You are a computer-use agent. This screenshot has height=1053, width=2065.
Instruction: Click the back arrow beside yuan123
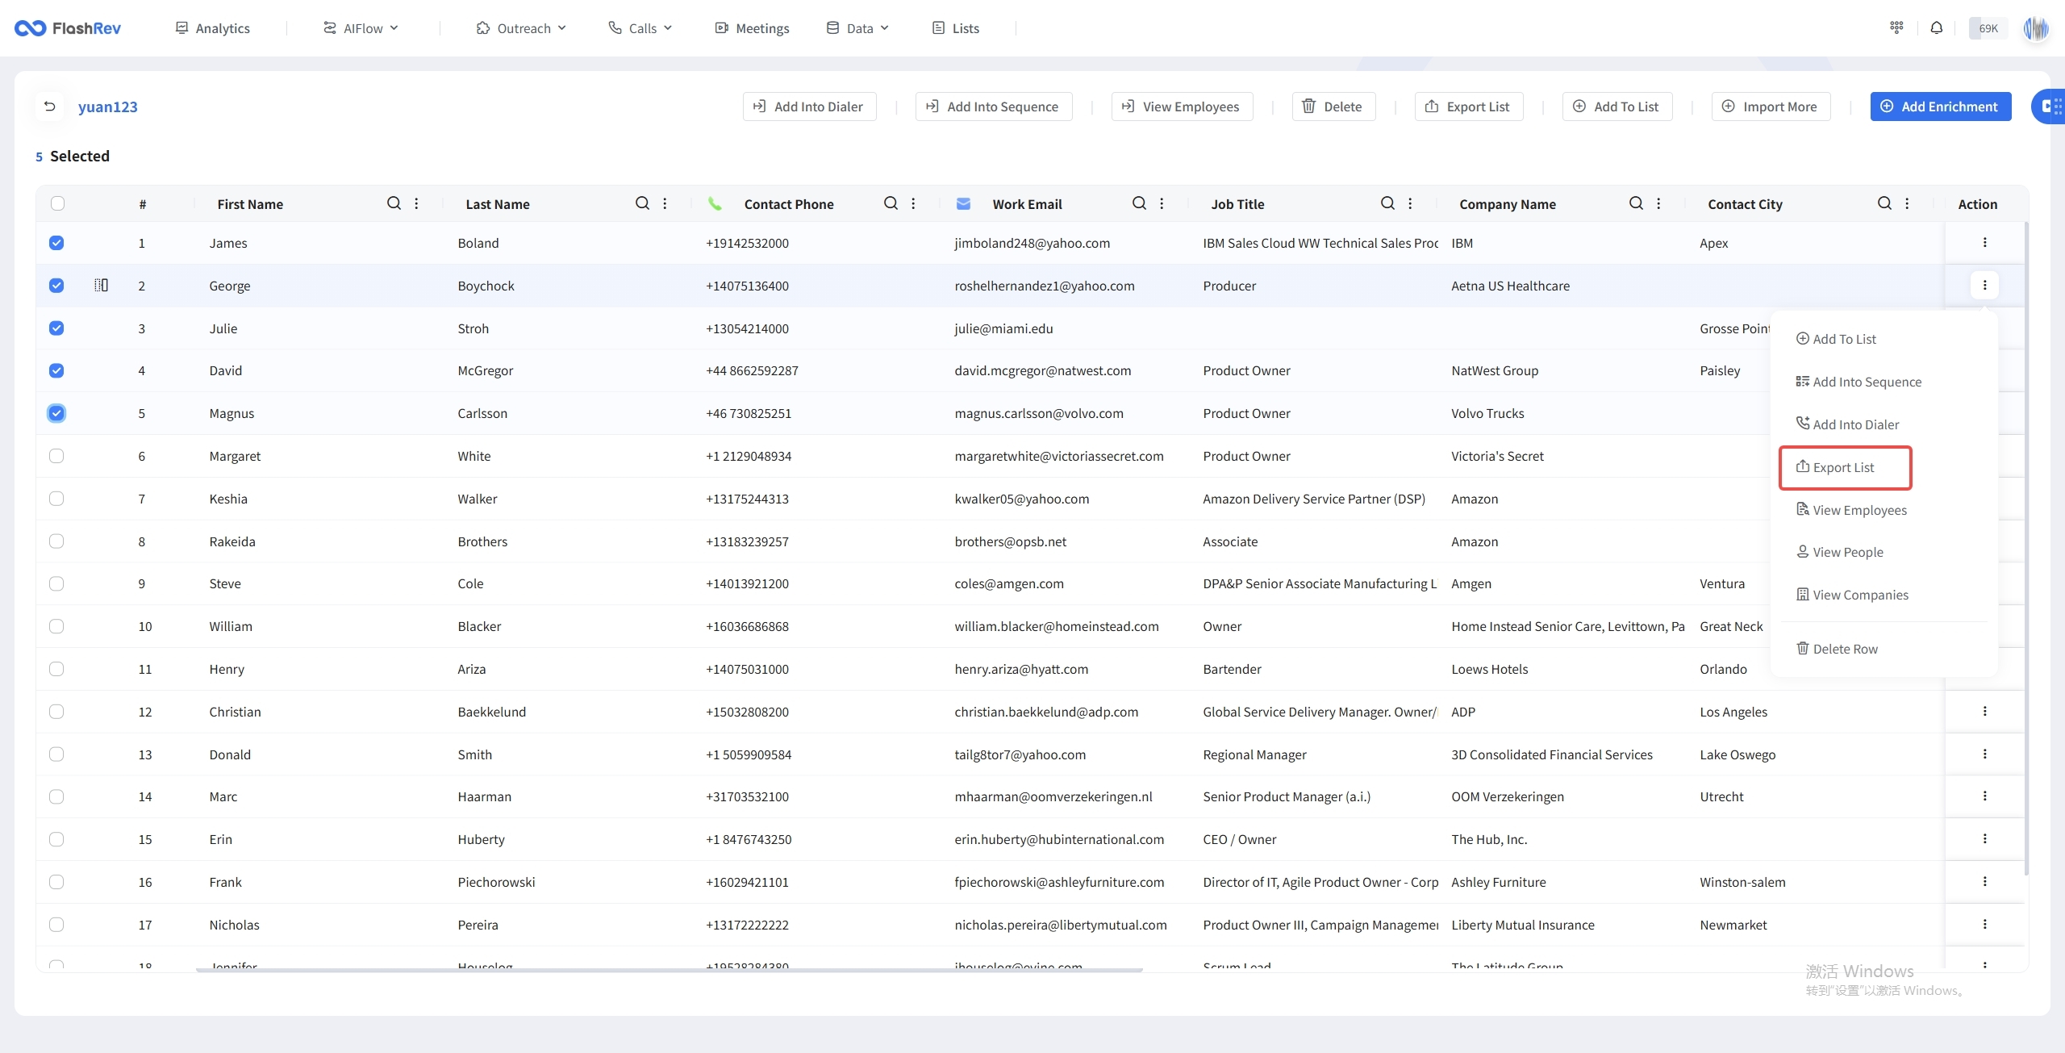[x=49, y=106]
